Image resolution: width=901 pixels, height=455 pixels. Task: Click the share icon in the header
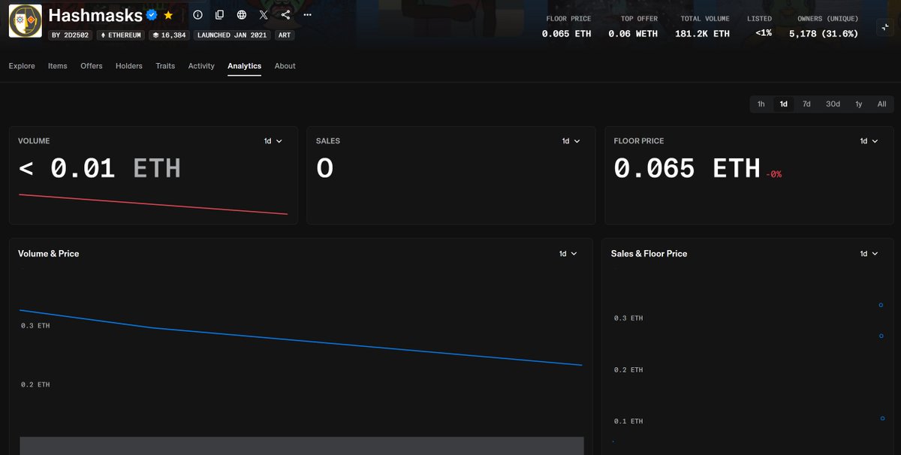(285, 14)
